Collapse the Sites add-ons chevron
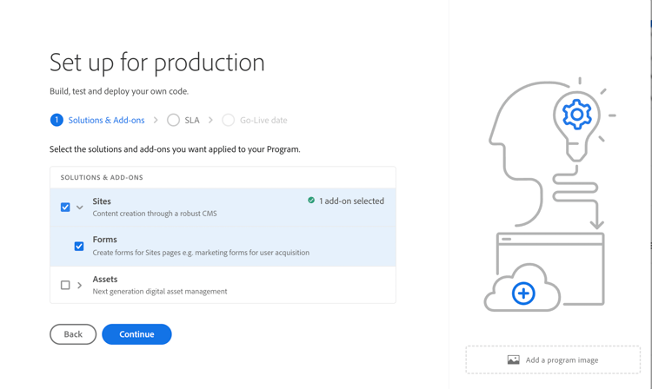The height and width of the screenshot is (389, 652). 80,208
